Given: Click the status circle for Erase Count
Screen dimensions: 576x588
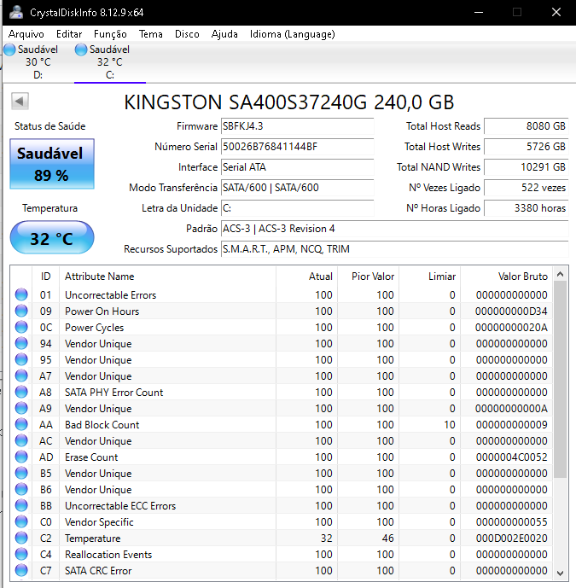Looking at the screenshot, I should pyautogui.click(x=21, y=457).
